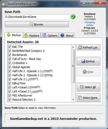The image size is (108, 129).
Task: Click the blue question mark About icon
Action: 62,35
